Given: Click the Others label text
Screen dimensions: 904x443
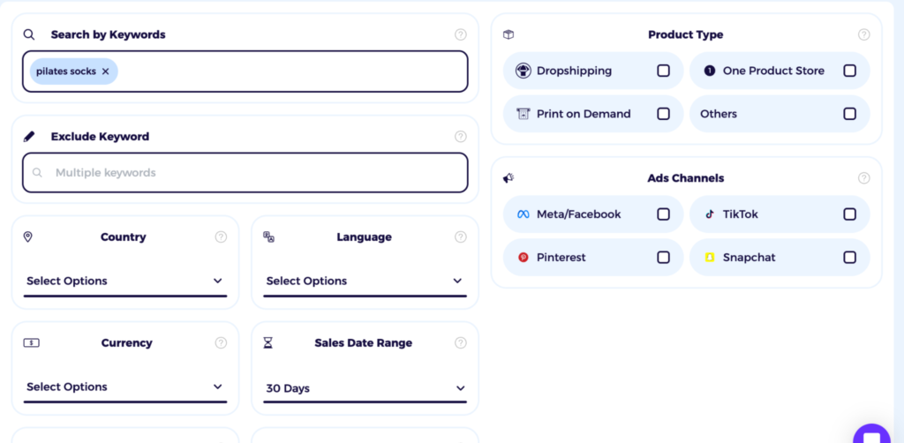Looking at the screenshot, I should tap(719, 114).
